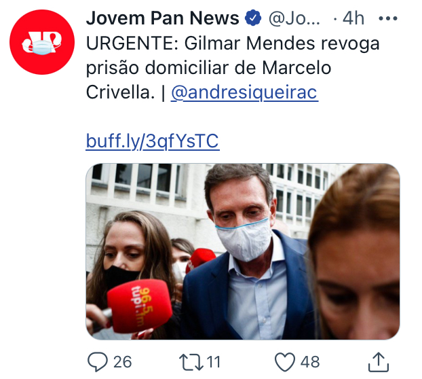Click the 11 retweets count
This screenshot has height=379, width=422.
tap(214, 362)
